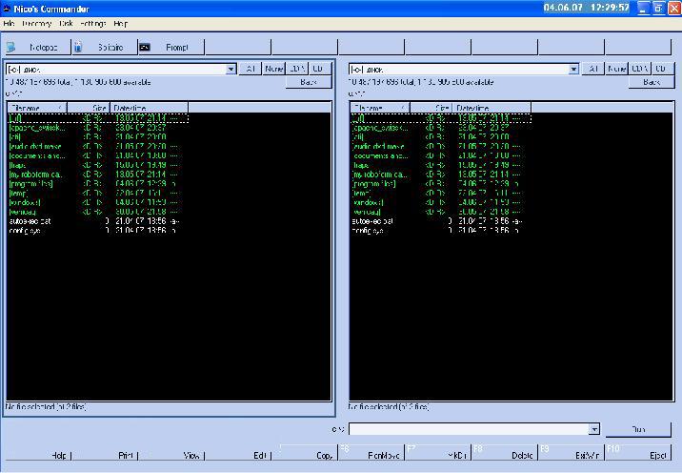
Task: Select [windows] folder in left panel
Action: pos(25,202)
